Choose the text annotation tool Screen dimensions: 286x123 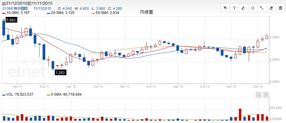pos(234,8)
